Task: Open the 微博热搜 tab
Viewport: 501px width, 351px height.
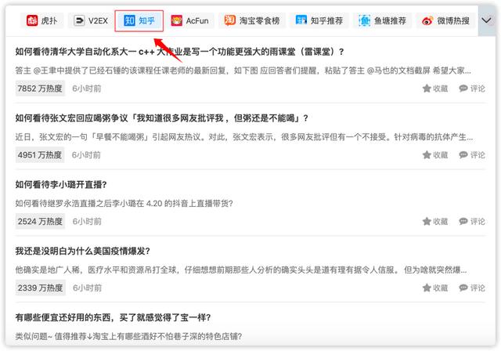Action: [445, 21]
